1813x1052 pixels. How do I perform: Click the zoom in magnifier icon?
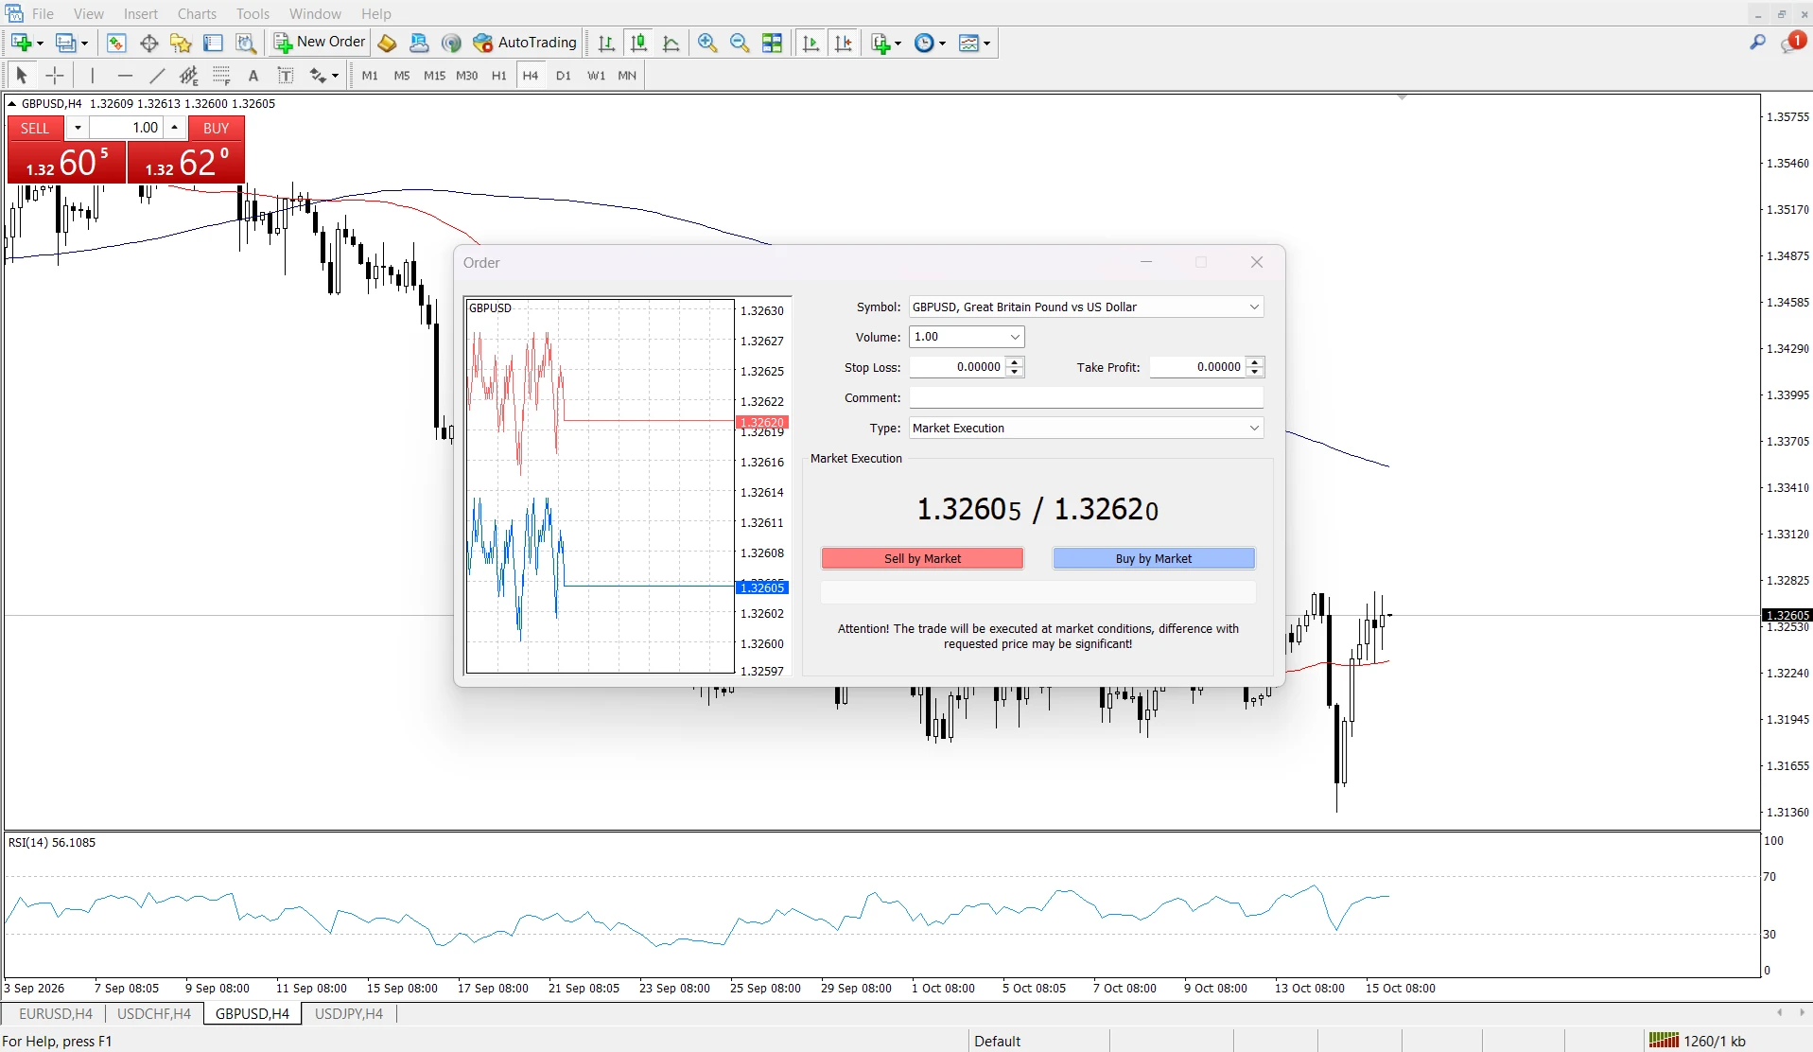(706, 43)
